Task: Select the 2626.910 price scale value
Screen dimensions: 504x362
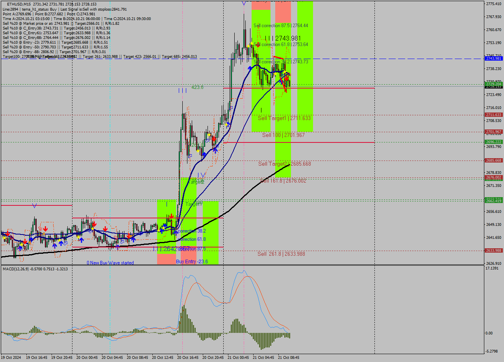Action: pyautogui.click(x=494, y=263)
